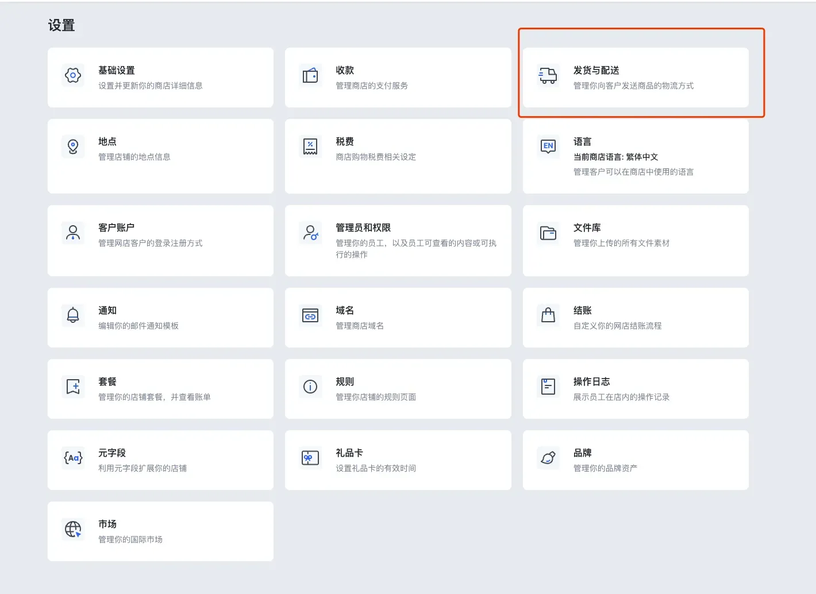Viewport: 816px width, 594px height.
Task: Open the 规则 settings card
Action: (x=398, y=389)
